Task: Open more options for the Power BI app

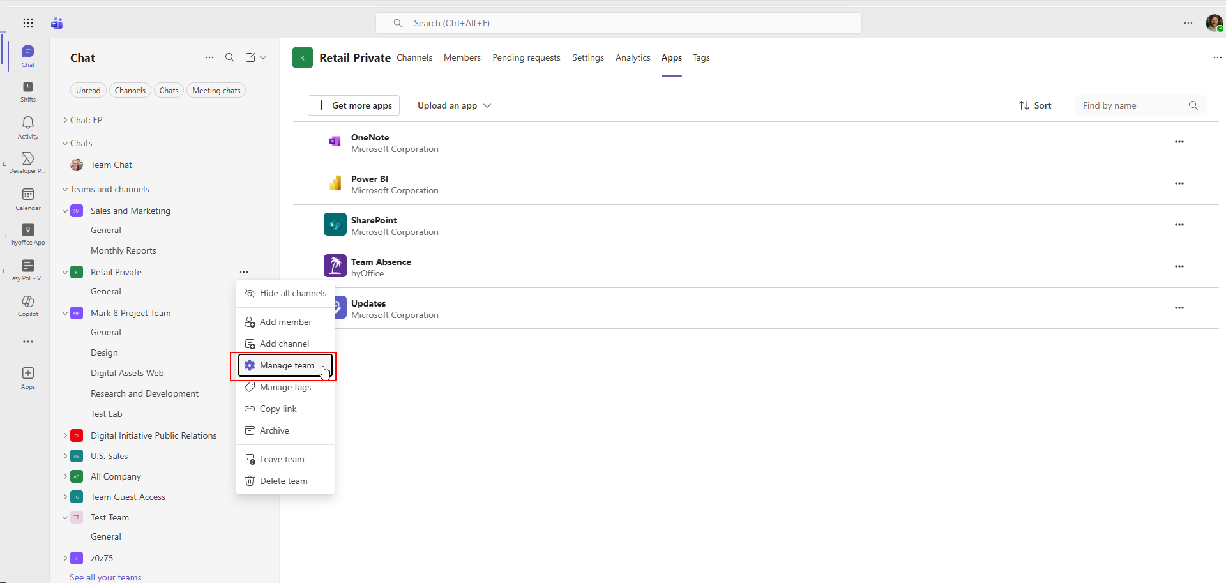Action: (x=1179, y=183)
